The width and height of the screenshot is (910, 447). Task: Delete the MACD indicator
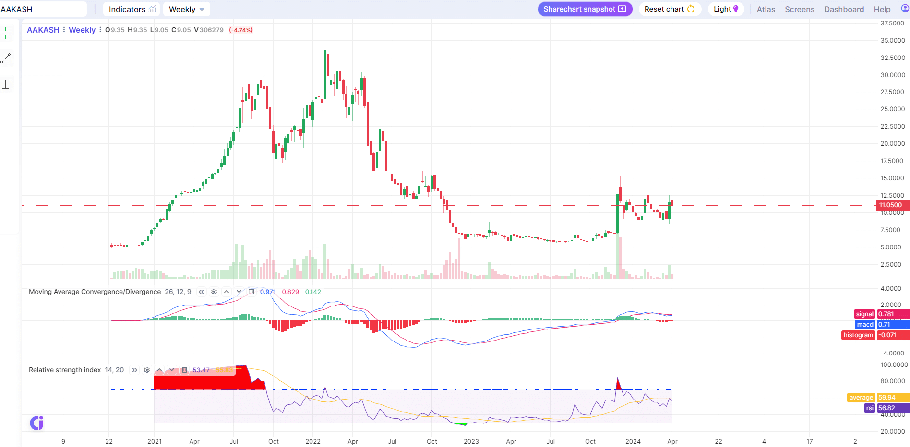pyautogui.click(x=251, y=292)
